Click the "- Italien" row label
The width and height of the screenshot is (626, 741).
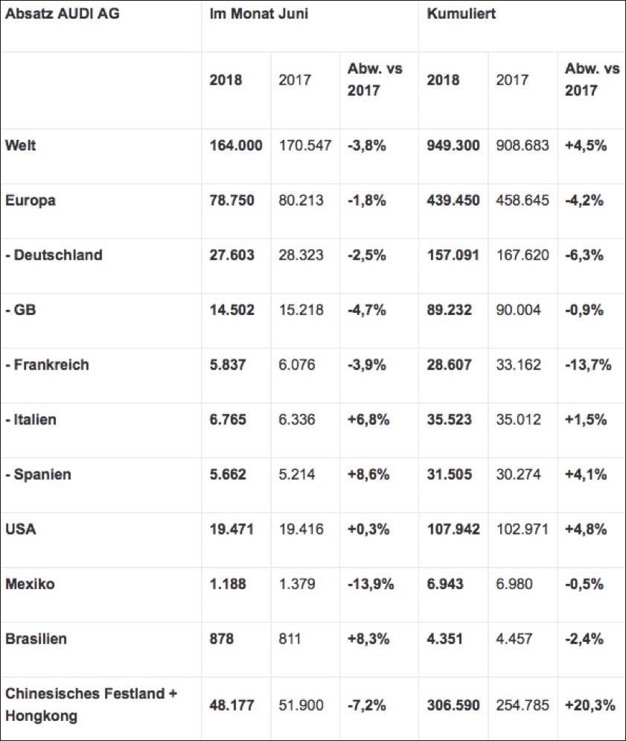(x=31, y=420)
